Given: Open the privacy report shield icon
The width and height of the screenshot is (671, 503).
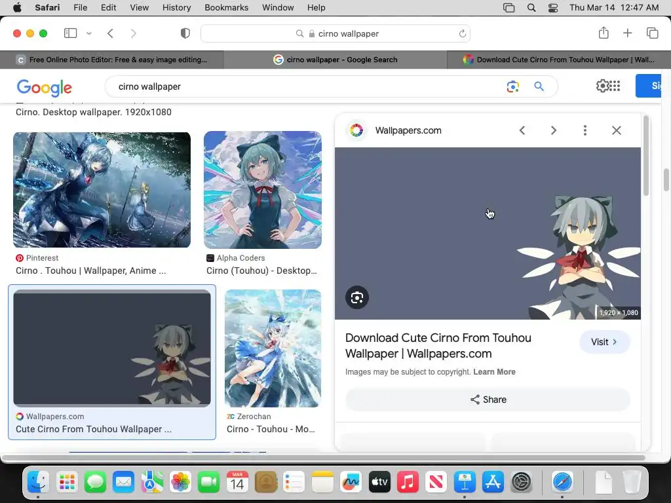Looking at the screenshot, I should (185, 33).
